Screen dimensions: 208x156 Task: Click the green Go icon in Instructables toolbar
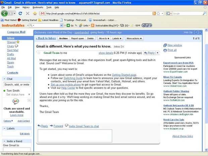coord(68,25)
